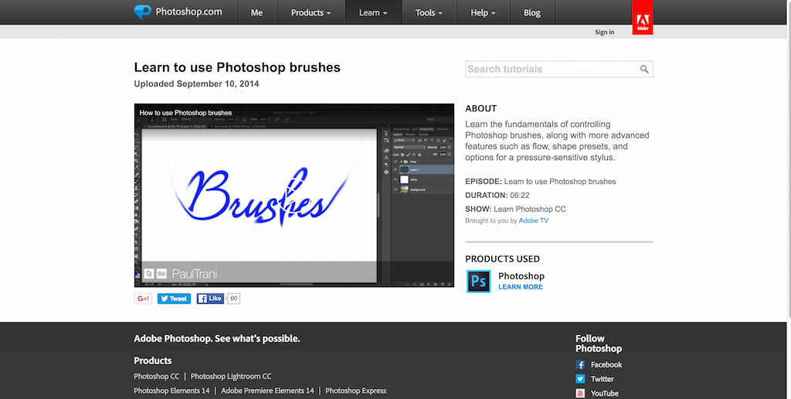The height and width of the screenshot is (399, 791).
Task: Click the duration value 06:22
Action: click(x=520, y=195)
